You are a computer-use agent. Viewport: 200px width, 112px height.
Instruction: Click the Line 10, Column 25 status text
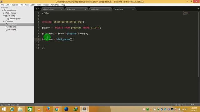[x=12, y=105]
